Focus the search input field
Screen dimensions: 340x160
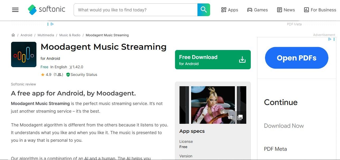click(x=136, y=10)
